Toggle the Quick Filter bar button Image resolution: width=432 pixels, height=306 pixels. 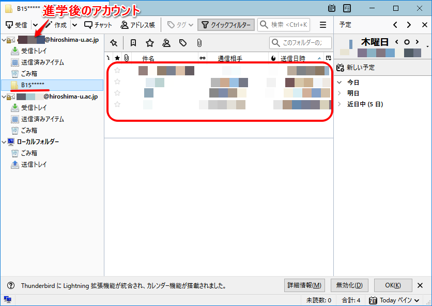point(226,25)
